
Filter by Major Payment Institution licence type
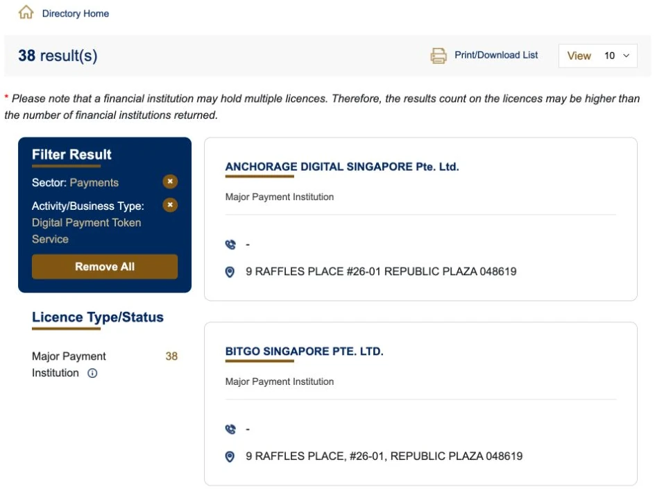[69, 364]
